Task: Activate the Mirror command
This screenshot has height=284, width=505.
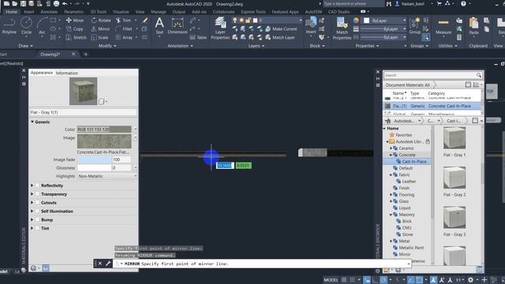Action: pos(100,29)
